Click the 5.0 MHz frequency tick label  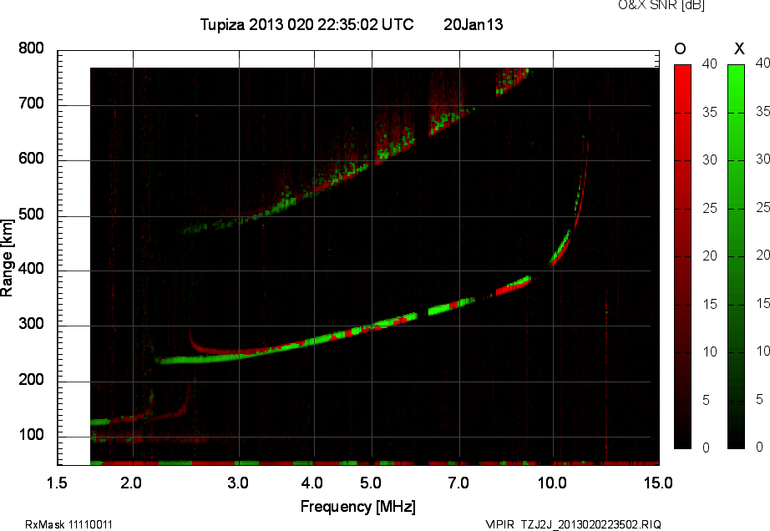[371, 483]
